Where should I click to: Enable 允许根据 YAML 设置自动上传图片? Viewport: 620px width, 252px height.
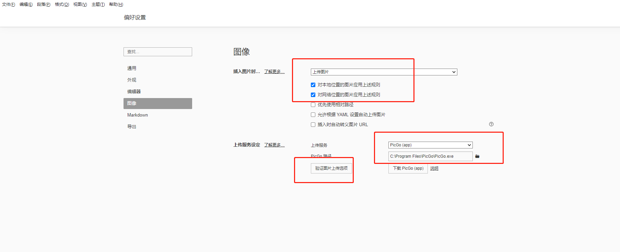tap(313, 115)
